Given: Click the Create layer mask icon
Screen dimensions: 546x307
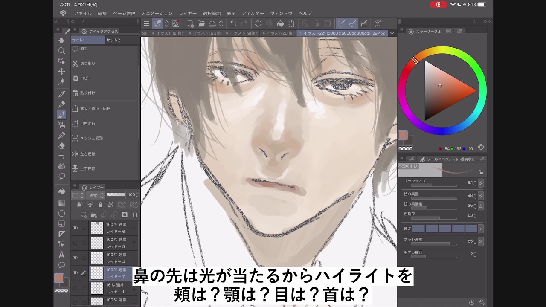Looking at the screenshot, I should pos(125,215).
